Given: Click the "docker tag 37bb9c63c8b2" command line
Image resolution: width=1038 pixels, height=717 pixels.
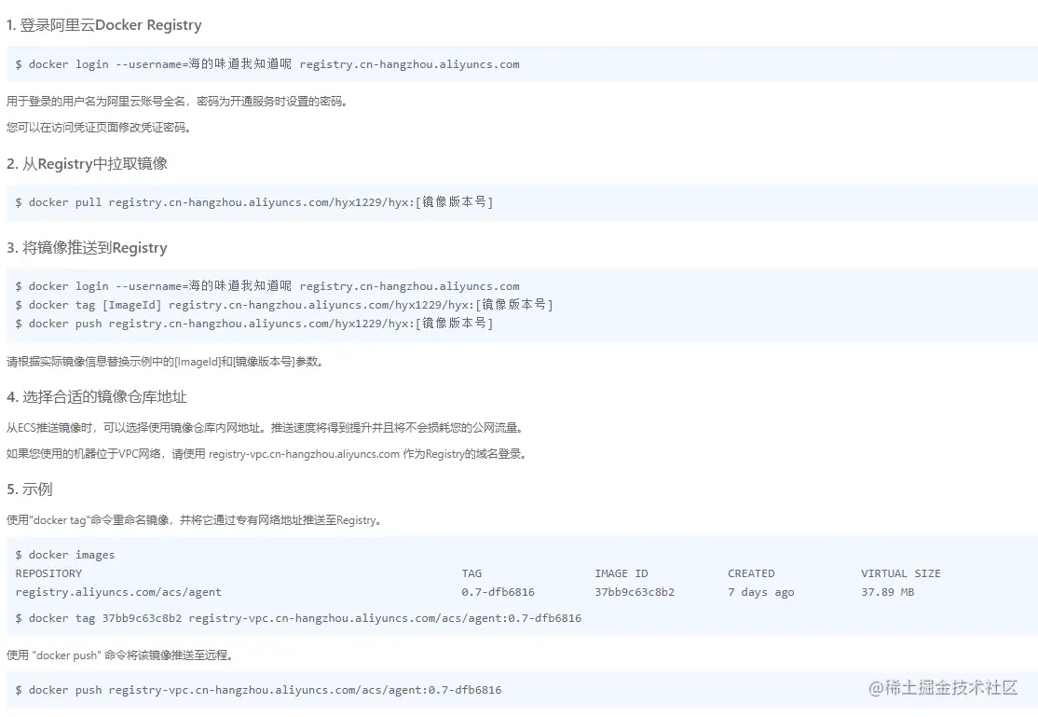Looking at the screenshot, I should [x=298, y=617].
